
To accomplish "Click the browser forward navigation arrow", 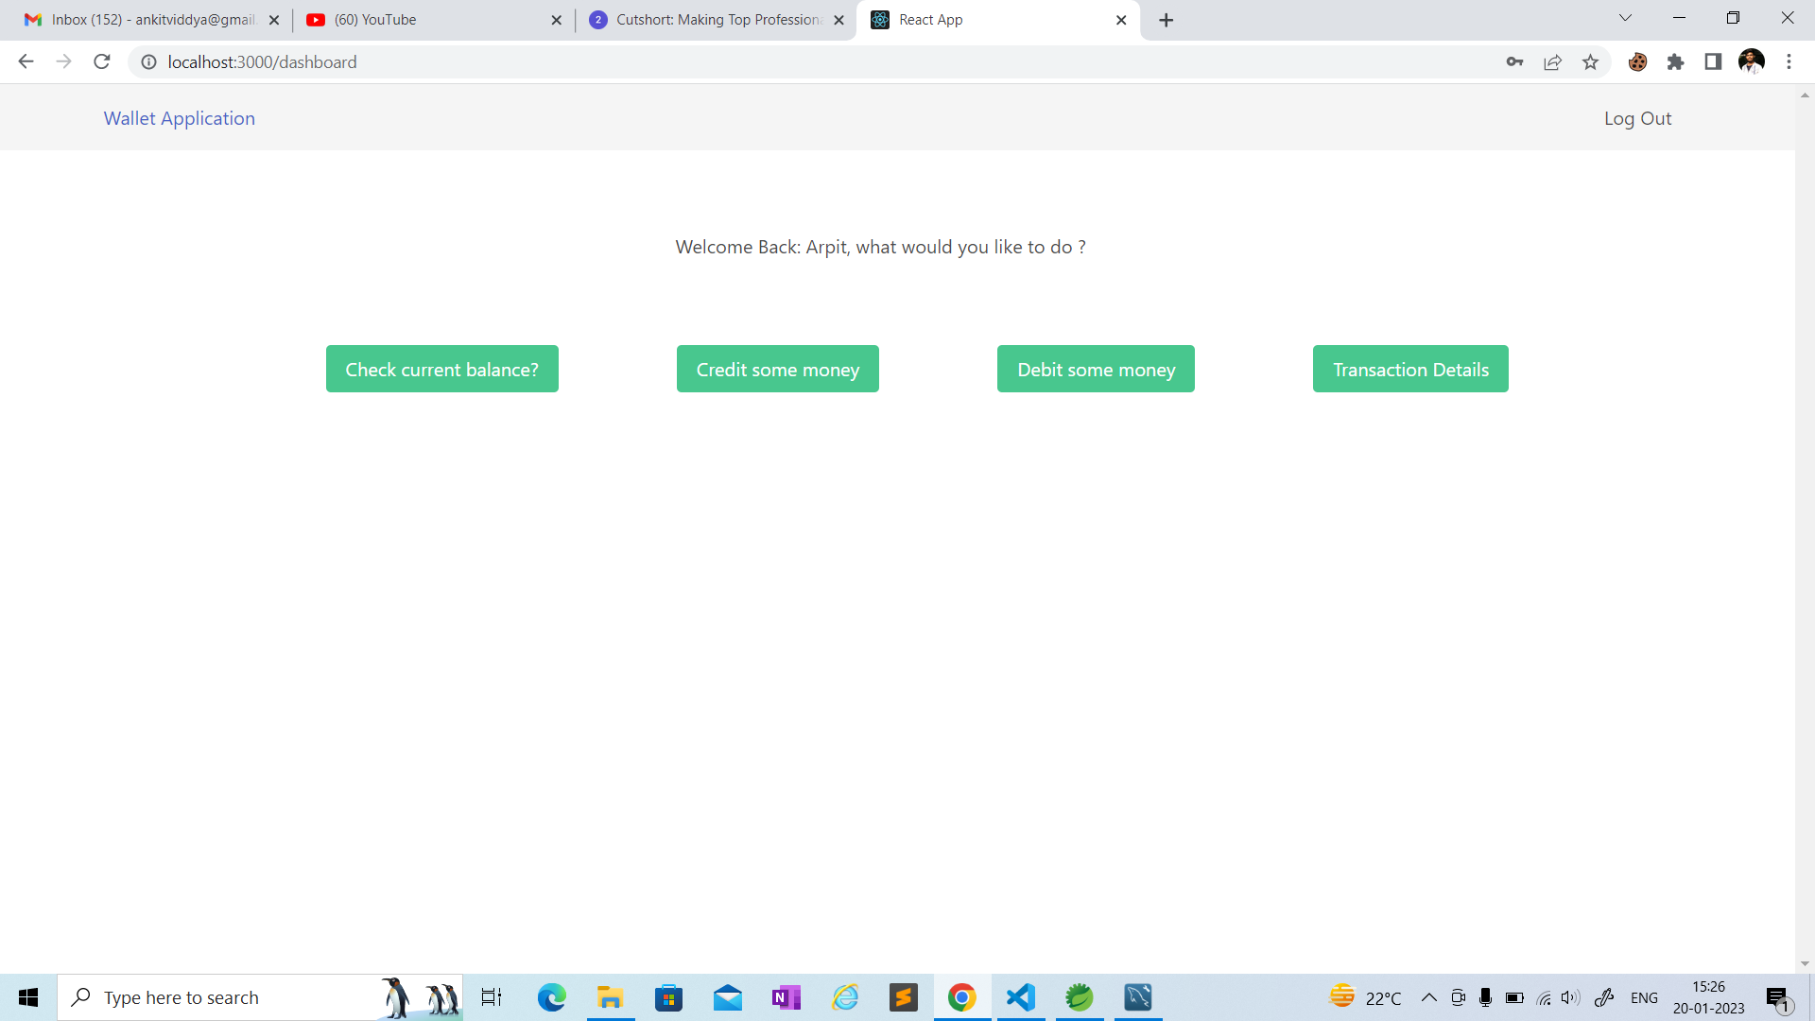I will [x=62, y=62].
